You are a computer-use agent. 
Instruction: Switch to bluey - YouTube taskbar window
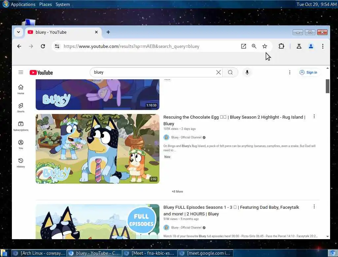click(x=94, y=253)
